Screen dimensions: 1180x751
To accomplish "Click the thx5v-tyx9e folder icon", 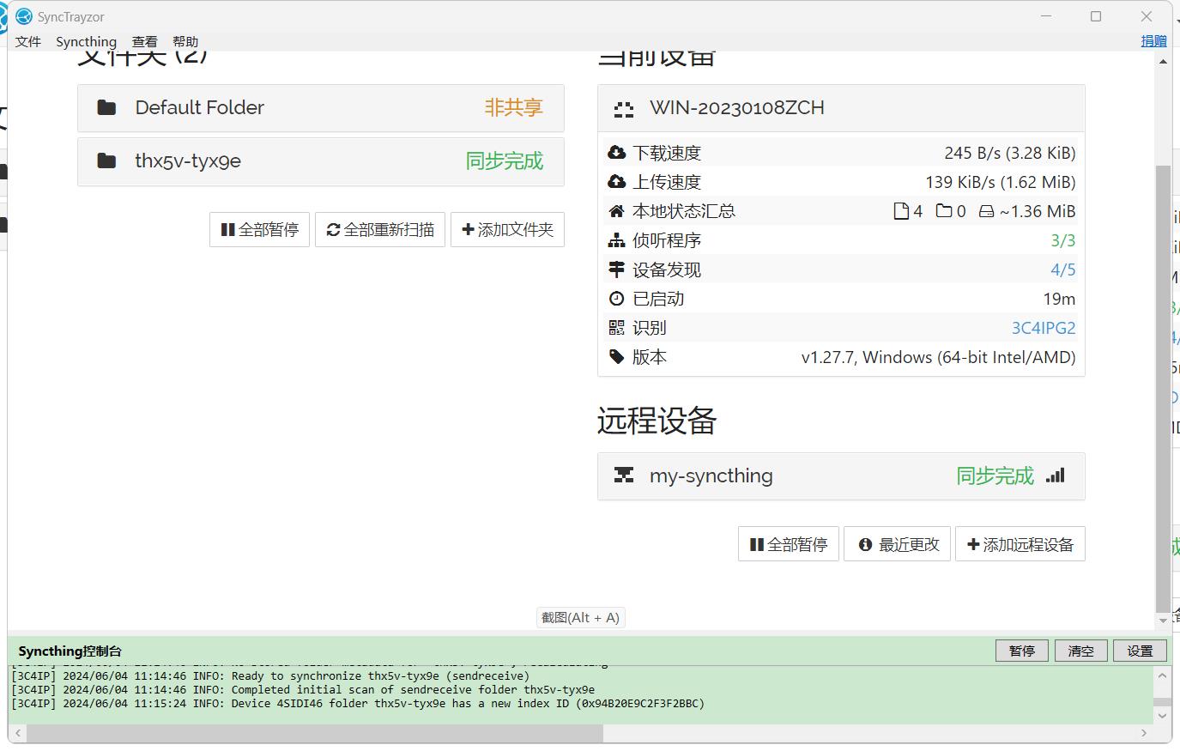I will [x=106, y=160].
